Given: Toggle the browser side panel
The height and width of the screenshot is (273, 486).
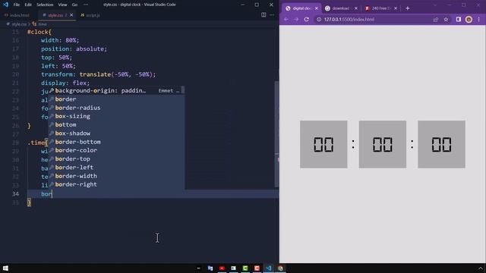Looking at the screenshot, I should click(459, 20).
